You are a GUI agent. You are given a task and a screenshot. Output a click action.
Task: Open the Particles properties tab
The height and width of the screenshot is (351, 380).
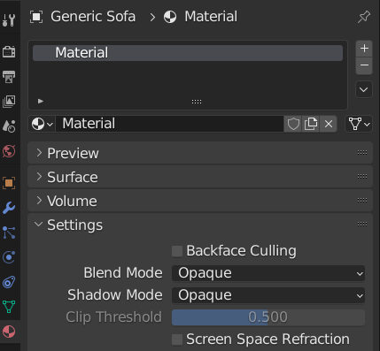(9, 233)
